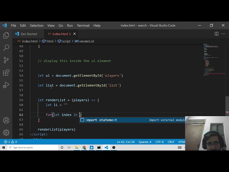Open the Run and Debug view
This screenshot has height=172, width=229.
[x=6, y=85]
